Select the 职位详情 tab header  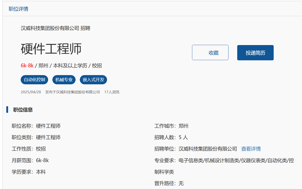19,9
